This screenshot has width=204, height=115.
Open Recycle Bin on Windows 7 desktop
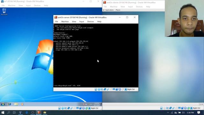[4, 12]
